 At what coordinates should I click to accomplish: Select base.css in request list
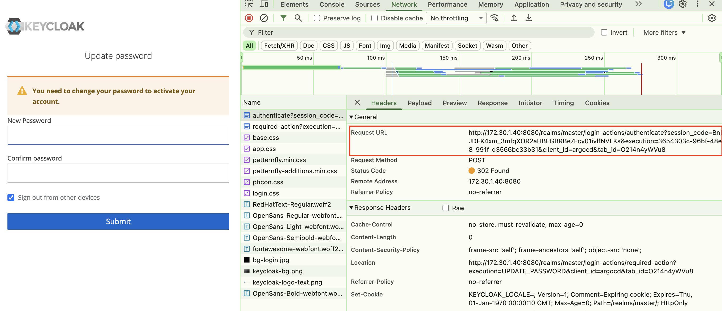click(265, 137)
